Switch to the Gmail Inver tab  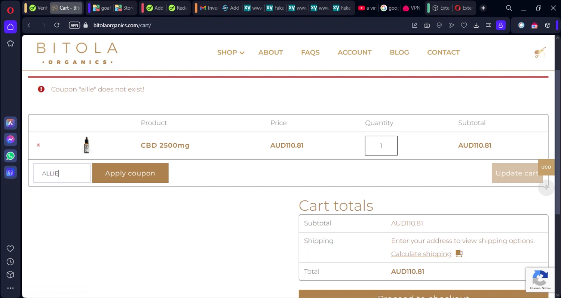[209, 8]
